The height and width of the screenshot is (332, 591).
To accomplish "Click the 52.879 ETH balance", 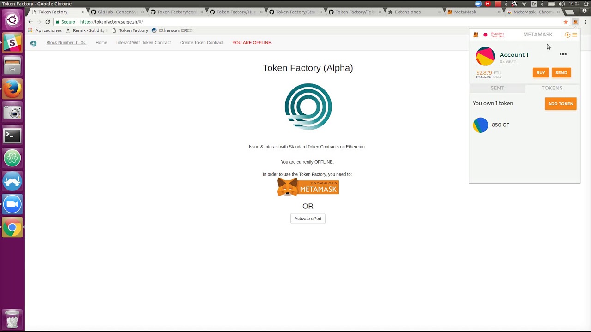I will point(488,73).
